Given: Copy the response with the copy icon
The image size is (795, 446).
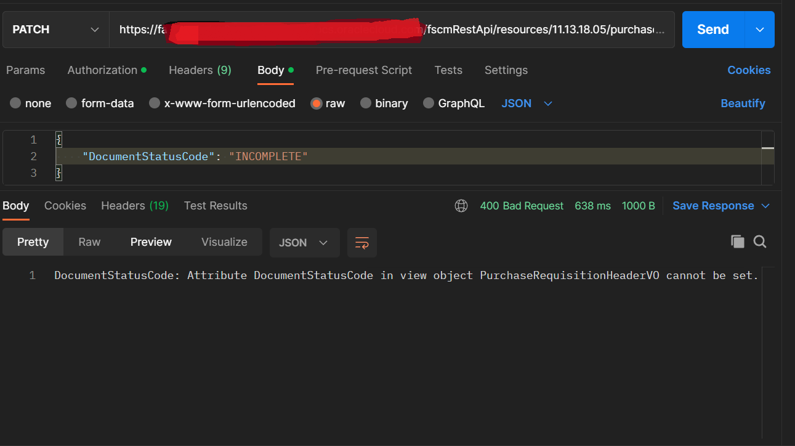Looking at the screenshot, I should [x=738, y=241].
